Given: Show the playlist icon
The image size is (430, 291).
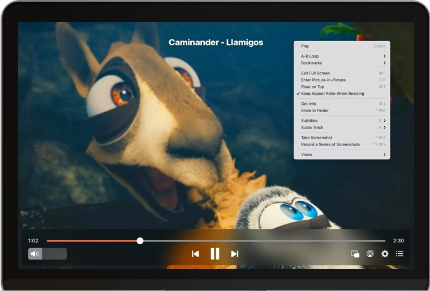Looking at the screenshot, I should [x=399, y=254].
